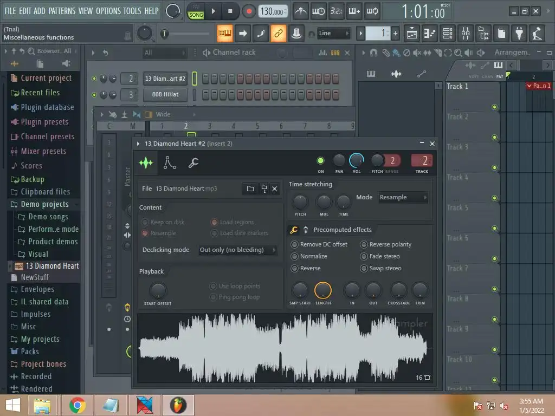This screenshot has height=416, width=555.
Task: Open Chrome from the taskbar
Action: (78, 405)
